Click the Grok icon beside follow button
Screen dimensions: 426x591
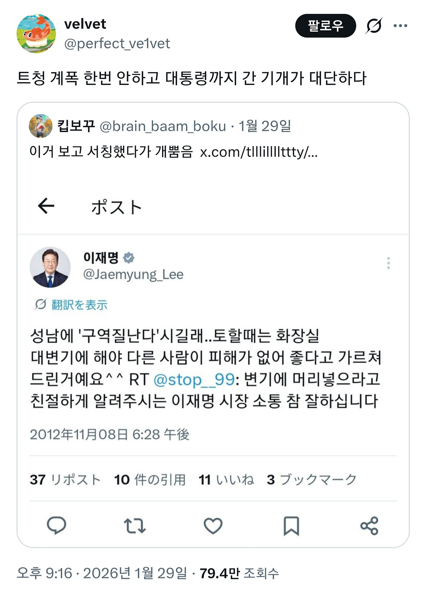pyautogui.click(x=374, y=26)
